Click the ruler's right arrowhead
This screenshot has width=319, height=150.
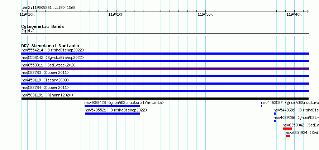(x=308, y=11)
